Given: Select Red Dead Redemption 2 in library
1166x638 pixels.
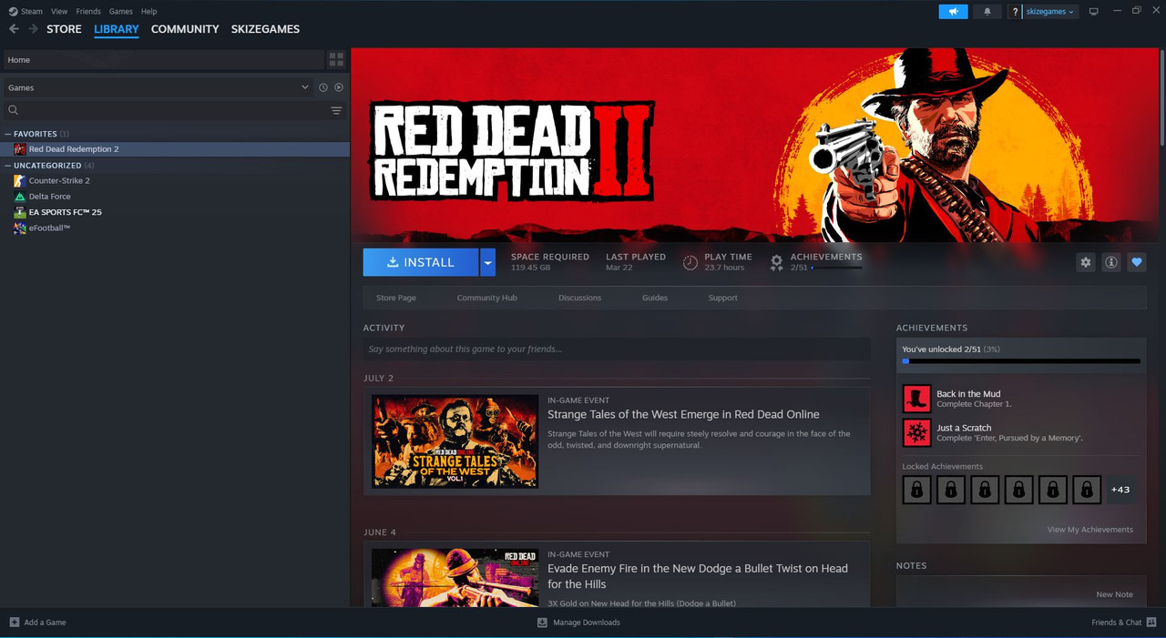Looking at the screenshot, I should coord(175,149).
